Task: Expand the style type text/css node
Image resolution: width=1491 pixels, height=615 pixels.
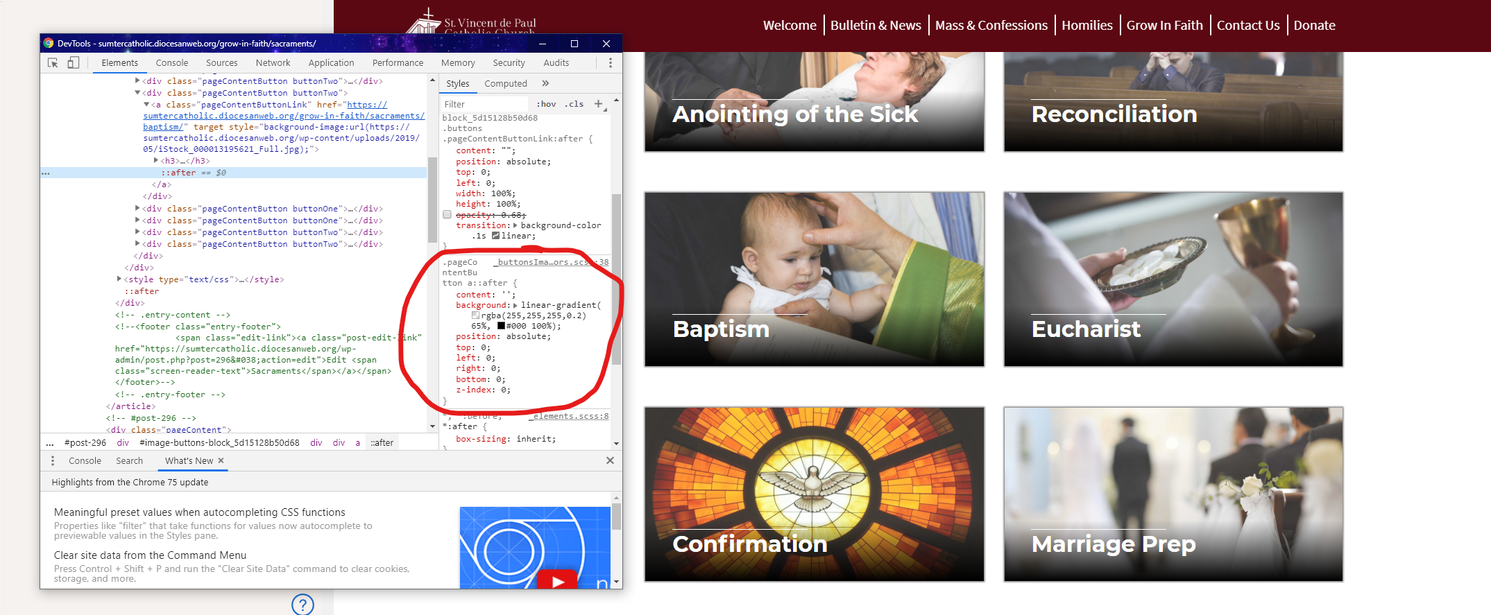Action: (x=119, y=279)
